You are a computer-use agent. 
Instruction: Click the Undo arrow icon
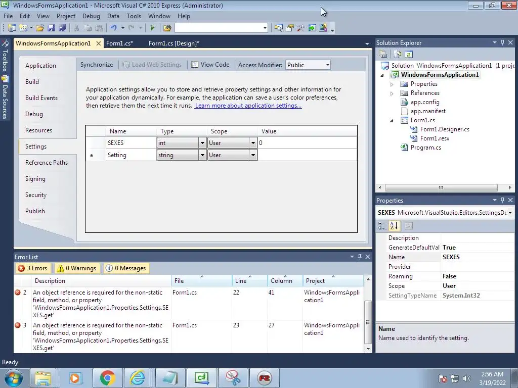(114, 28)
